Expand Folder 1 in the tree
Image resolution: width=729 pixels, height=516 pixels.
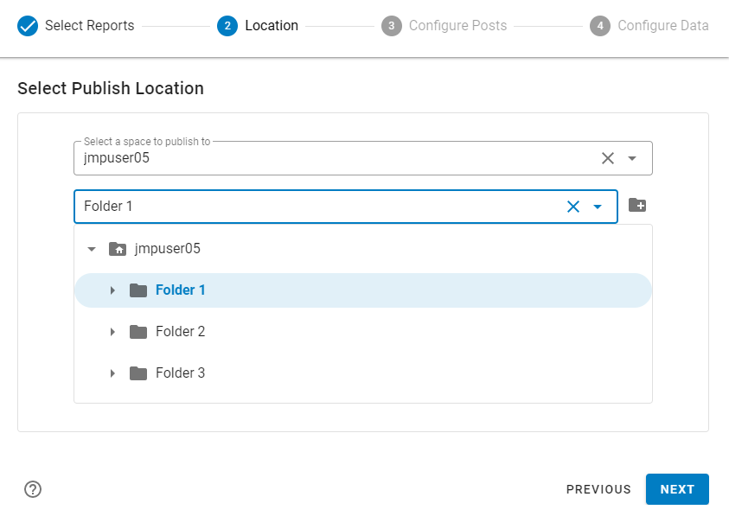coord(112,290)
